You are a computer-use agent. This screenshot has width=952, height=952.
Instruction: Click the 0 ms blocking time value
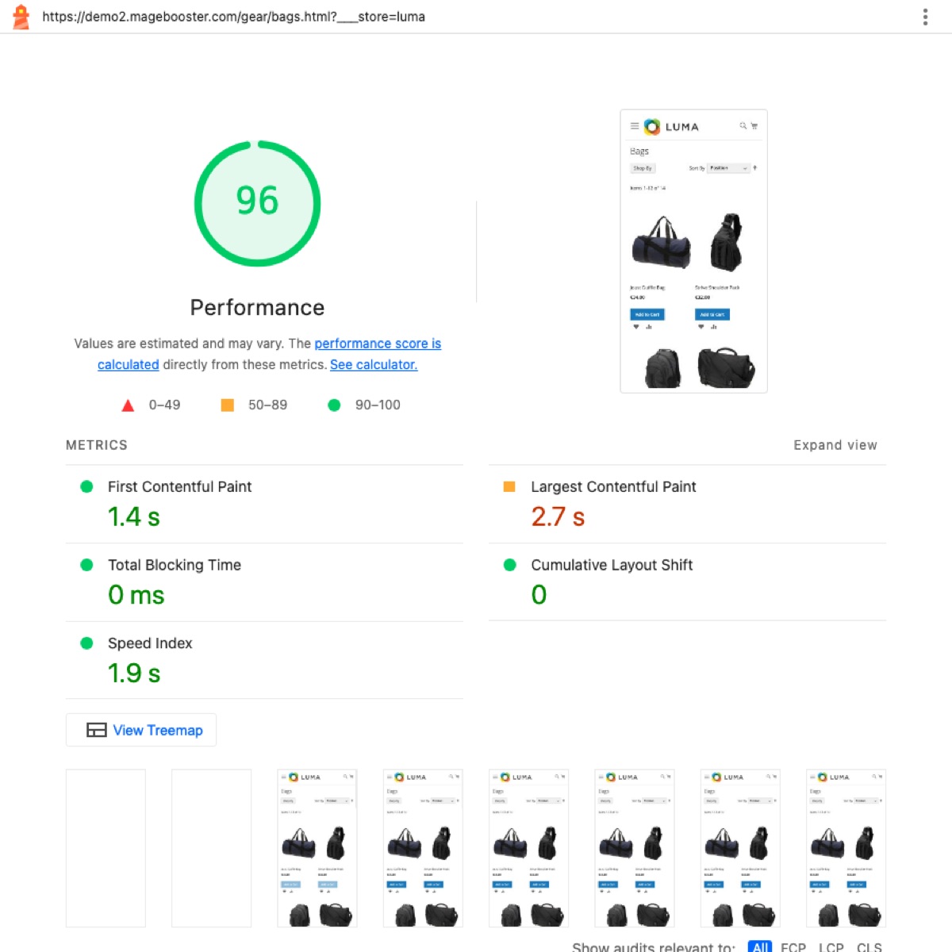(136, 595)
